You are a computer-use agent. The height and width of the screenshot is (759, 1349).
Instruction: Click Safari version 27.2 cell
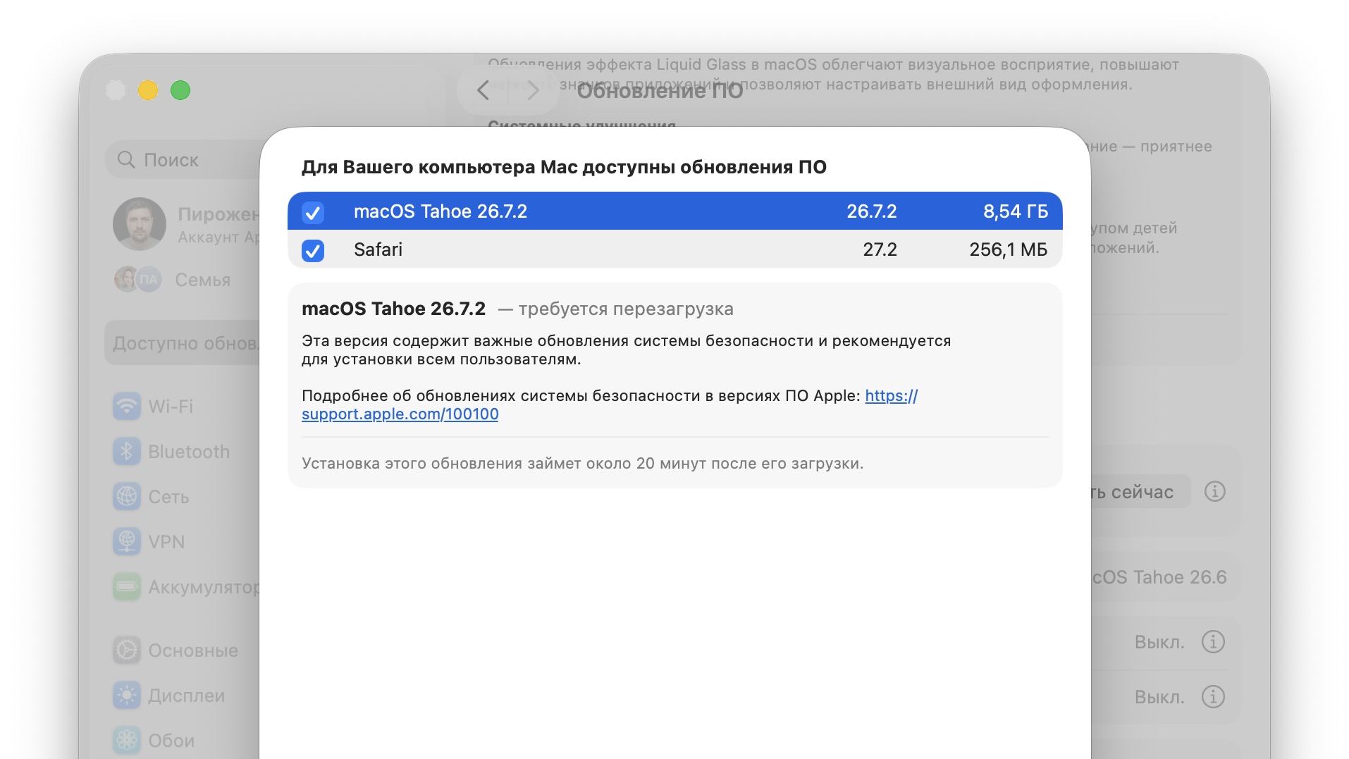[x=880, y=249]
